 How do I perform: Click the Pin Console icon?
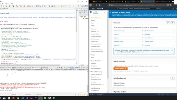click(76, 68)
